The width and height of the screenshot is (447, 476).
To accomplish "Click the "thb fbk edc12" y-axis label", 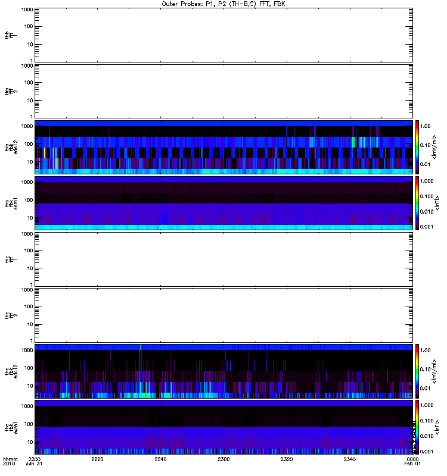I will point(11,147).
